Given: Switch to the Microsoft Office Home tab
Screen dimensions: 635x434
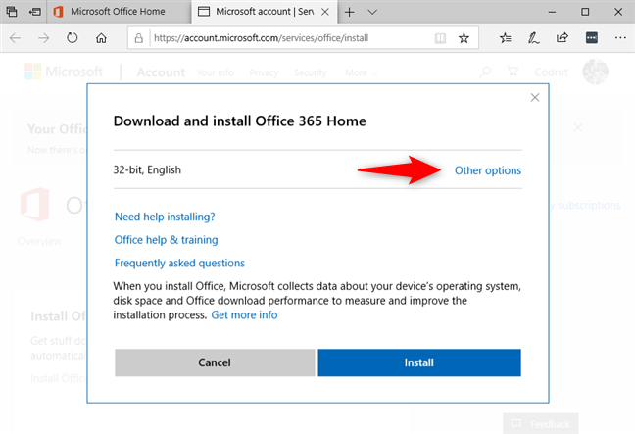Looking at the screenshot, I should click(119, 12).
